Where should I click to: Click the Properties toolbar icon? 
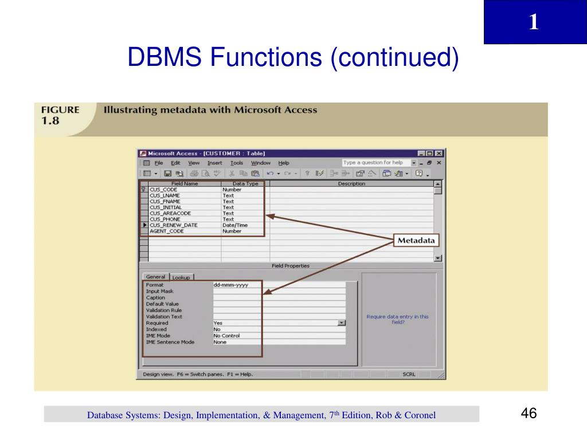(360, 174)
